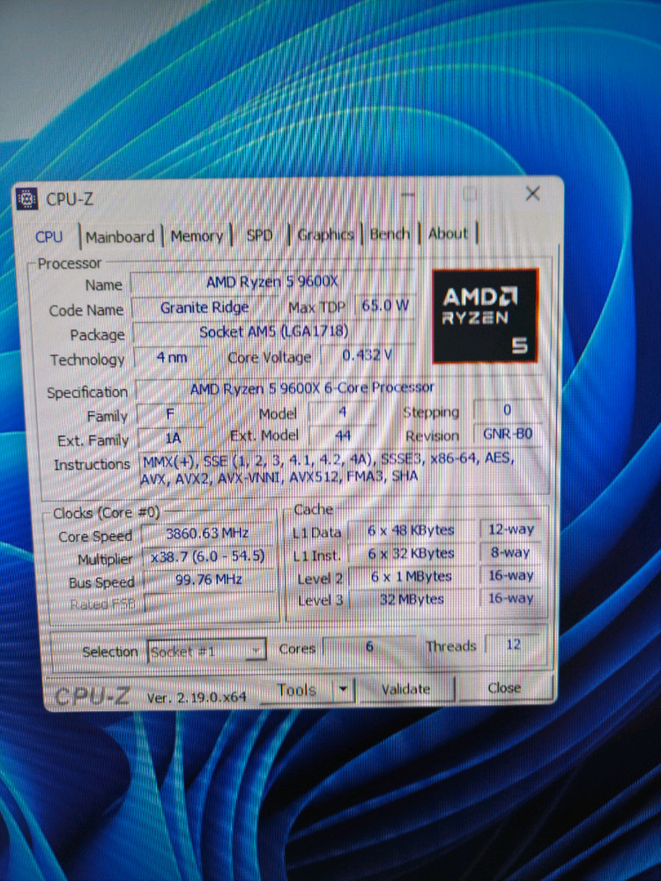Open the About tab

[x=448, y=233]
